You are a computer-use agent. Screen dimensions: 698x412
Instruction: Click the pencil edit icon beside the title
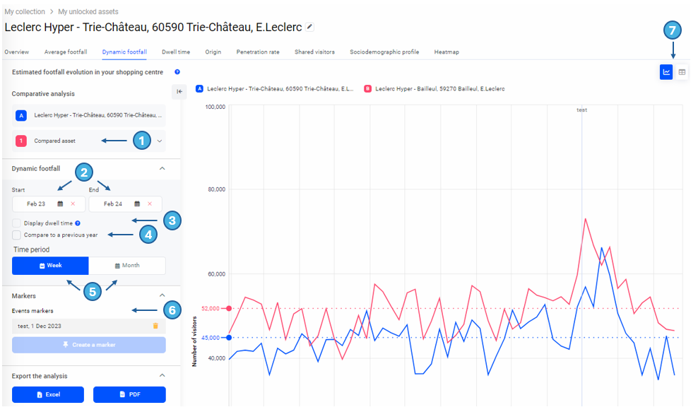309,27
